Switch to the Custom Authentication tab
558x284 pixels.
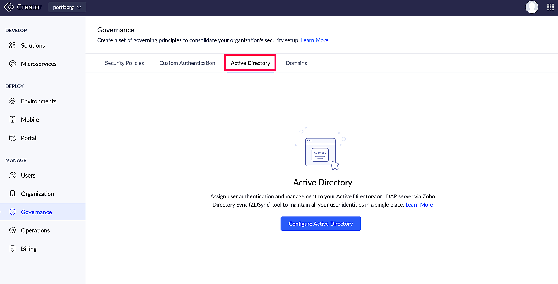(x=187, y=63)
